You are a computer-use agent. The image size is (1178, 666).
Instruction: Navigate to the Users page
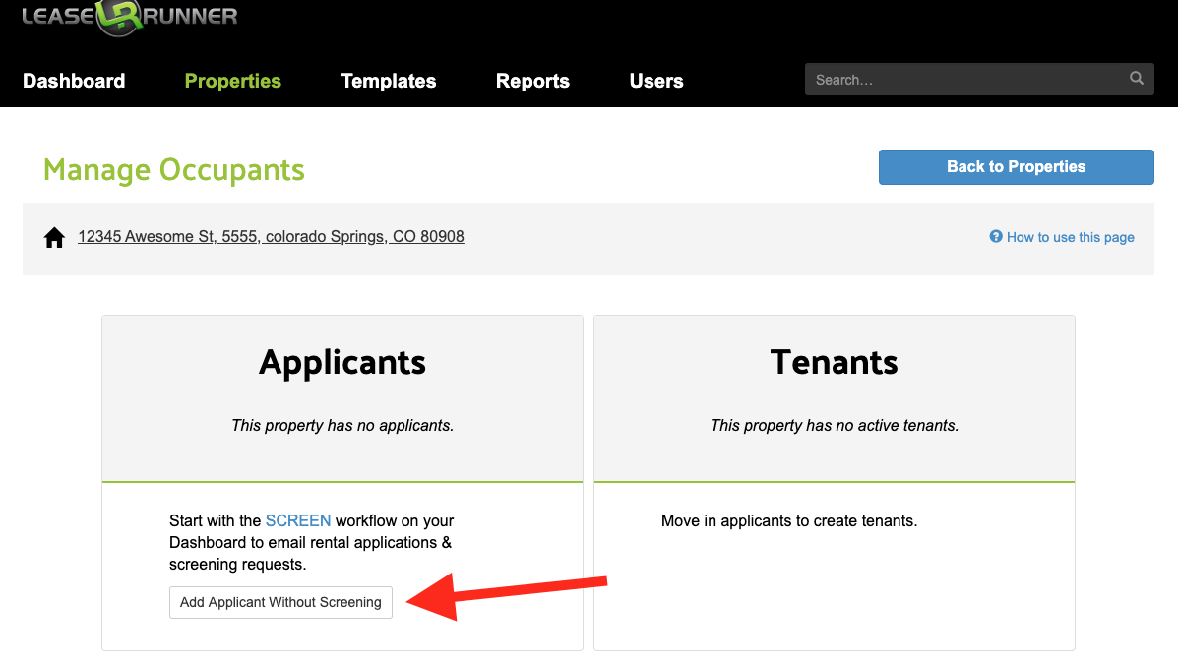click(x=656, y=81)
